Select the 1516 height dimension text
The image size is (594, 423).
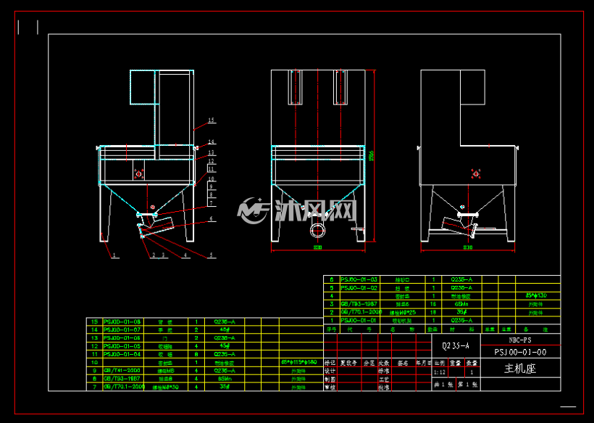coord(371,155)
